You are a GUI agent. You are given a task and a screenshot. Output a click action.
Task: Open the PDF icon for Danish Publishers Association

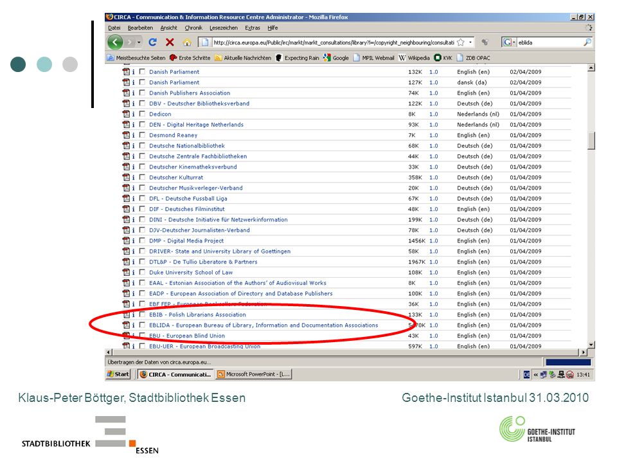coord(126,93)
